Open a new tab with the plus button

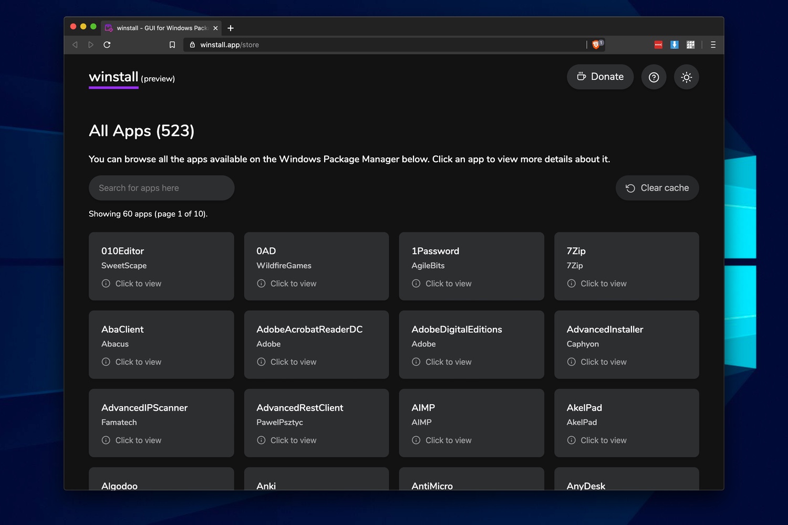(x=230, y=28)
